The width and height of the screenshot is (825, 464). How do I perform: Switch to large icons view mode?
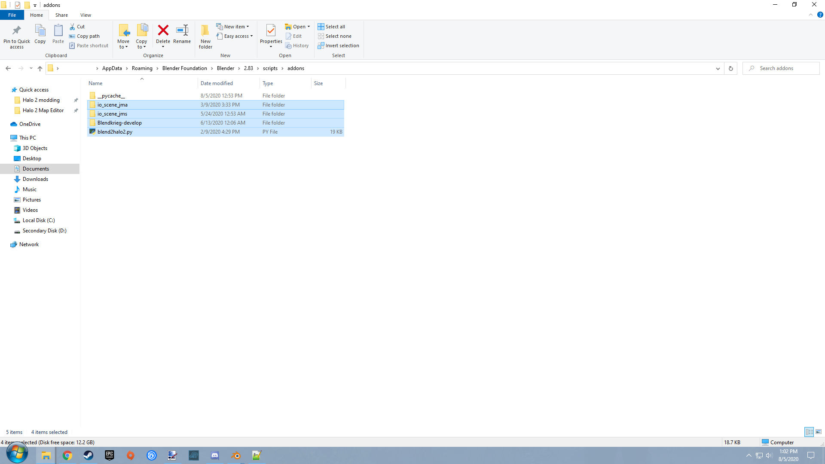tap(819, 432)
